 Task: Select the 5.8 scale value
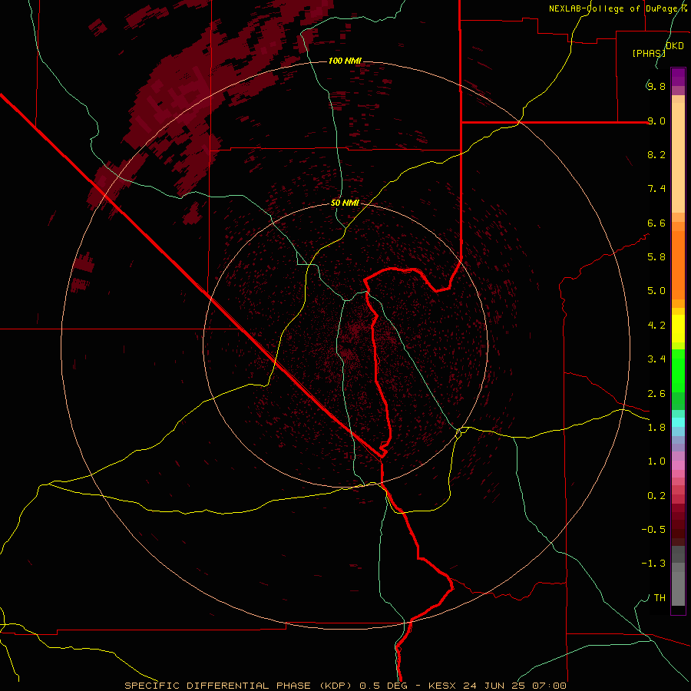(656, 257)
